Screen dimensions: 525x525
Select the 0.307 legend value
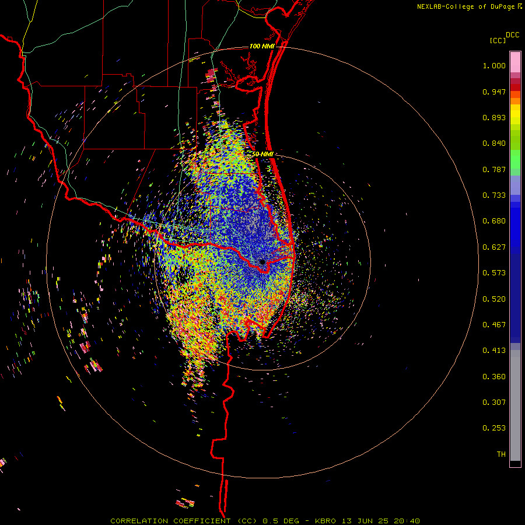pyautogui.click(x=494, y=402)
